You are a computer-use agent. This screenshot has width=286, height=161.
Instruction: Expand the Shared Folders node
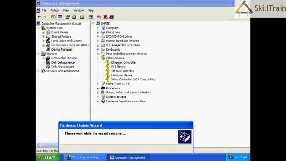(43, 37)
